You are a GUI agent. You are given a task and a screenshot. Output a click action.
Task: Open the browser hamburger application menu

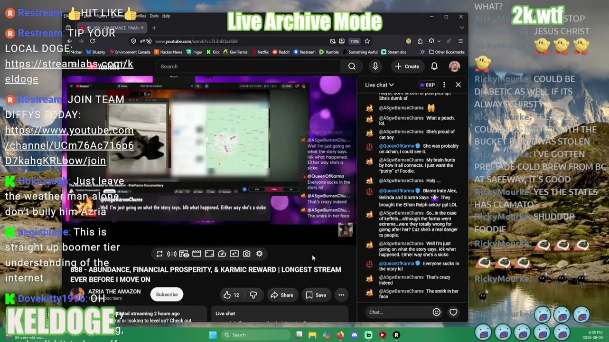[x=460, y=41]
